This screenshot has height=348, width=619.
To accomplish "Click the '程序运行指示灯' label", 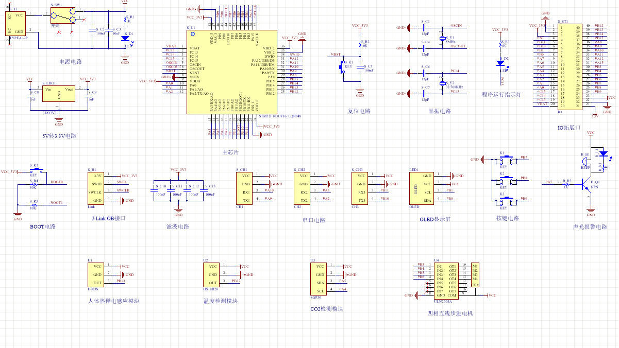I will point(501,95).
